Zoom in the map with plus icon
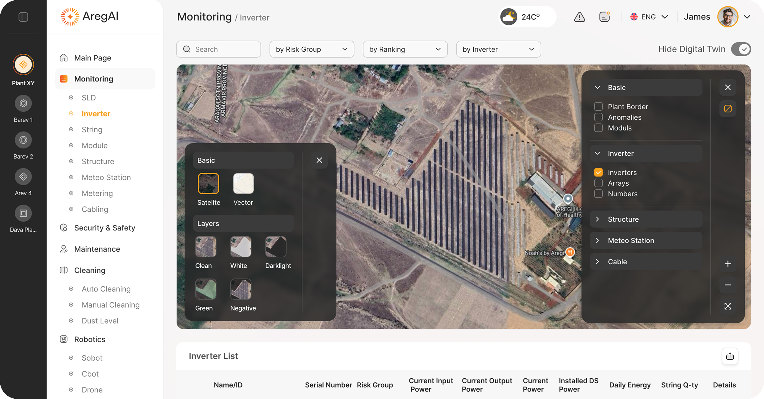Screen dimensions: 764x399 click(x=727, y=264)
